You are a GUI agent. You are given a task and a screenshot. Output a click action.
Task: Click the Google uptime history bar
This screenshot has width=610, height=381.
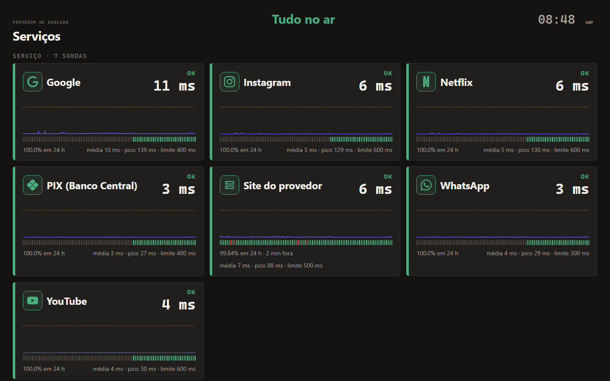click(109, 139)
